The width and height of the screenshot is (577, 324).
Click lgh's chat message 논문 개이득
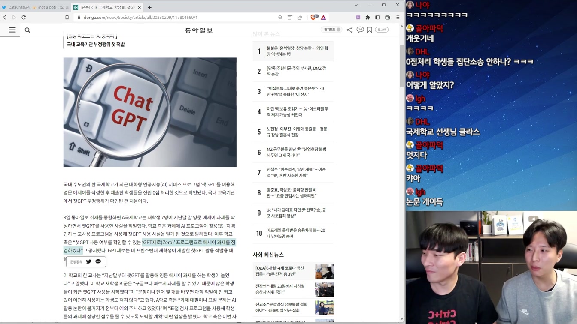pyautogui.click(x=425, y=202)
